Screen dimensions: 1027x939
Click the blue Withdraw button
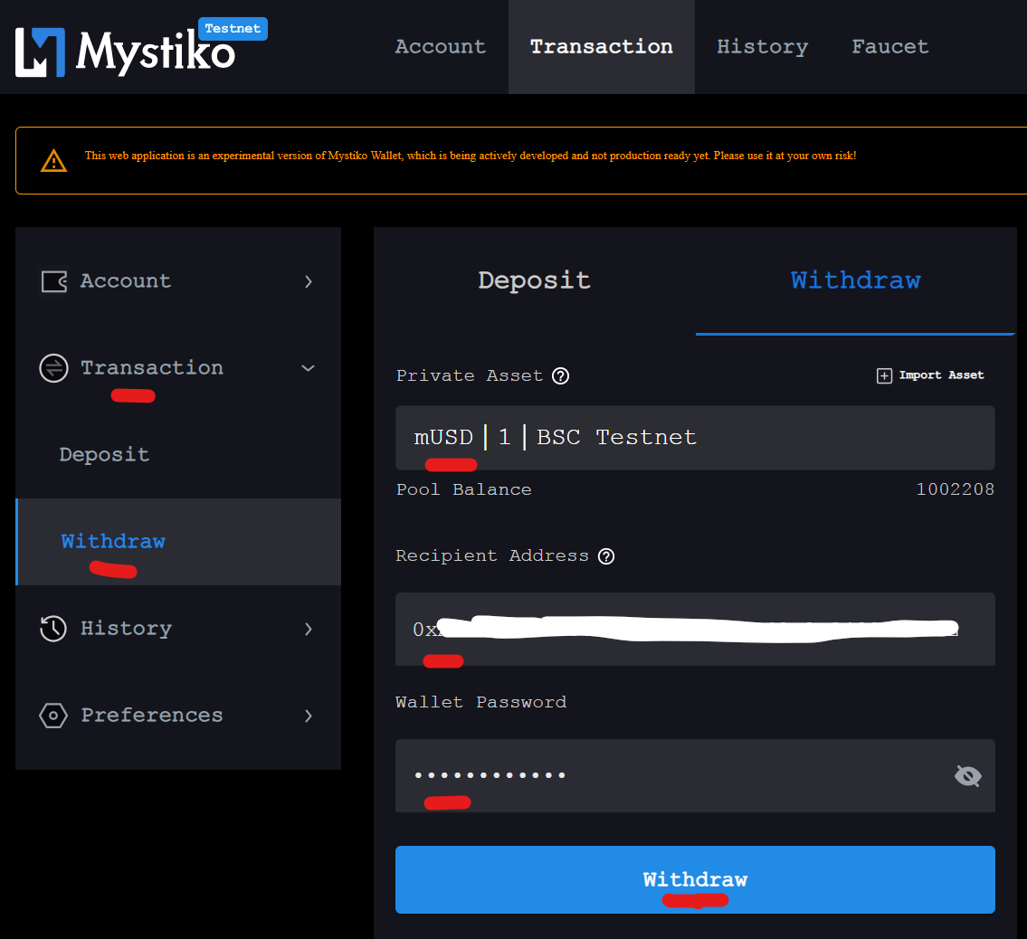695,879
